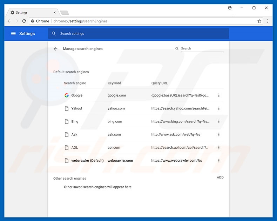Click the ask.com keyword
This screenshot has width=277, height=221.
[114, 135]
